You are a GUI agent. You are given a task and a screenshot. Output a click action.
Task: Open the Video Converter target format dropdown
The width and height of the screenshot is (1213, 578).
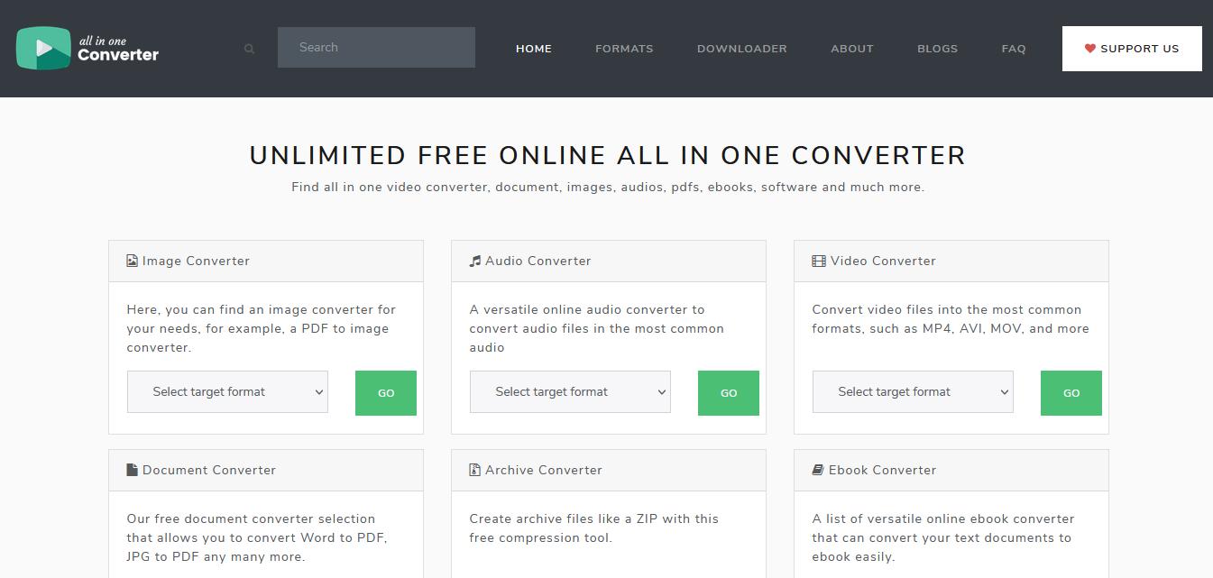click(x=913, y=391)
